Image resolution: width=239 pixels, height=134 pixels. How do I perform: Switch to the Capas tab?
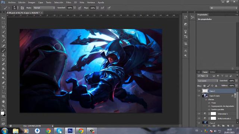tap(205, 72)
